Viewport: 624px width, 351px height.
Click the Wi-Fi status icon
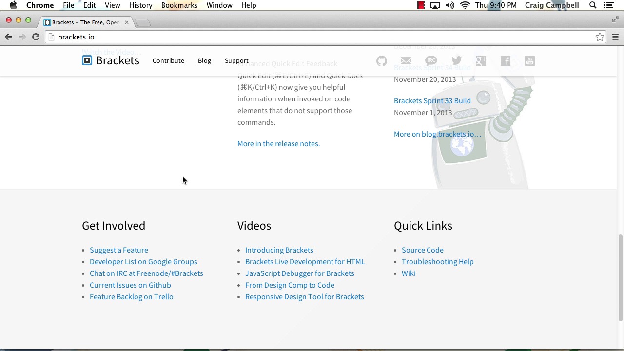(x=465, y=5)
